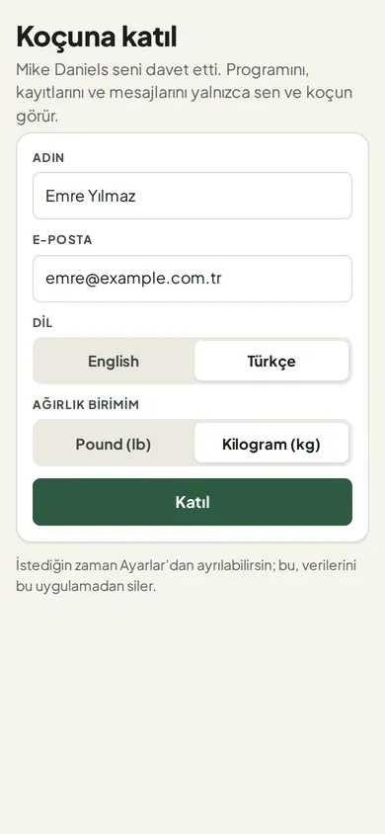Click the 'Emre Yılmaz' text in name field
The width and height of the screenshot is (385, 834).
(x=90, y=197)
